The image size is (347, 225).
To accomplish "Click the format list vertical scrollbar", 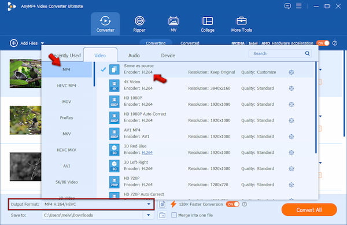I will pos(316,108).
